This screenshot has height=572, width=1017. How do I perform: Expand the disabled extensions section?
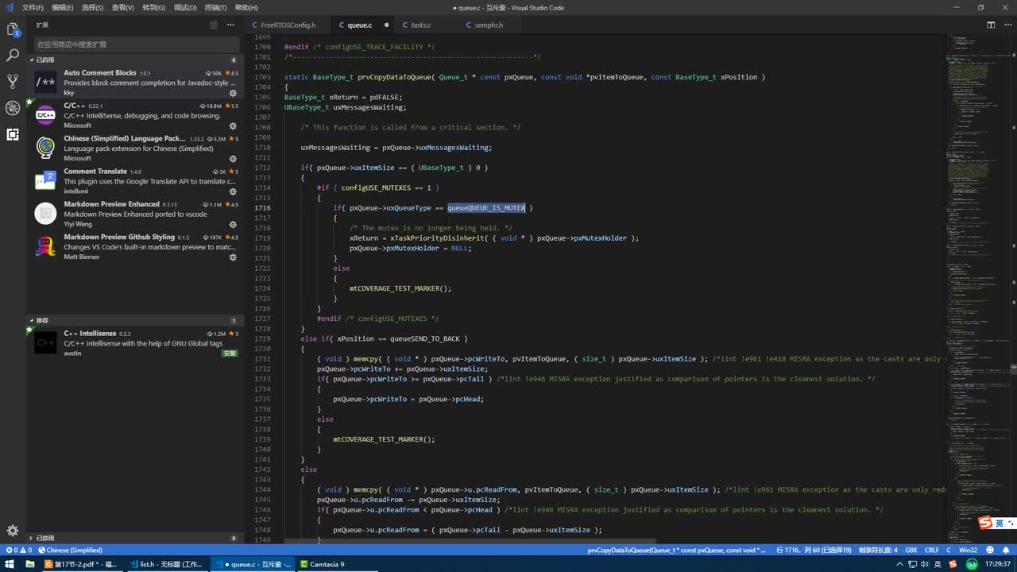click(135, 538)
